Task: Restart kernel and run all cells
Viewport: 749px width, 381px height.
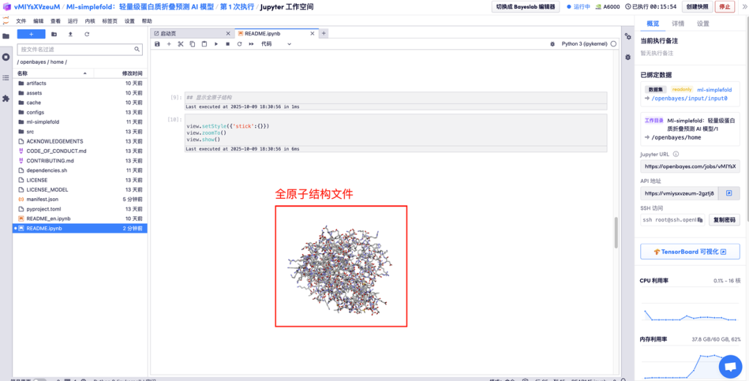Action: tap(251, 44)
